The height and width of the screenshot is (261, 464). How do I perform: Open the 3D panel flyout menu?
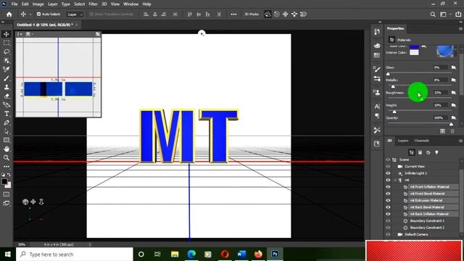(x=460, y=141)
